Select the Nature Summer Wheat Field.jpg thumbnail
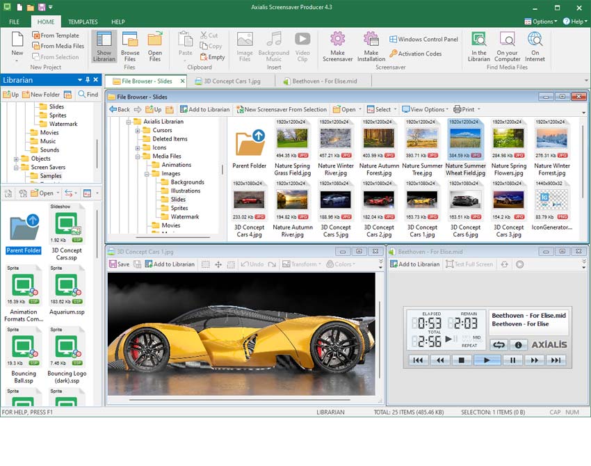591x466 pixels. (x=465, y=148)
